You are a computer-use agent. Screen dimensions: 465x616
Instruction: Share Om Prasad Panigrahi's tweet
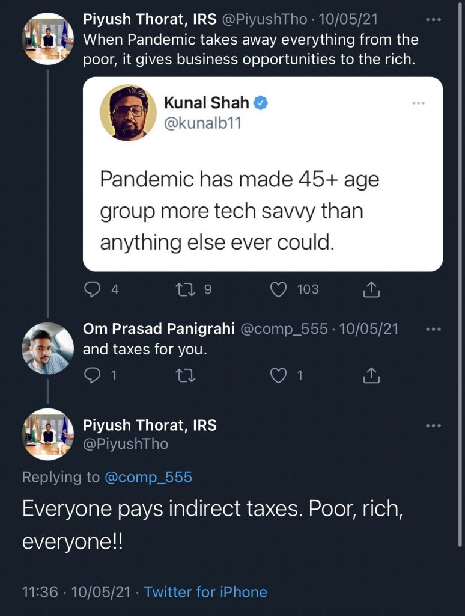pos(372,376)
